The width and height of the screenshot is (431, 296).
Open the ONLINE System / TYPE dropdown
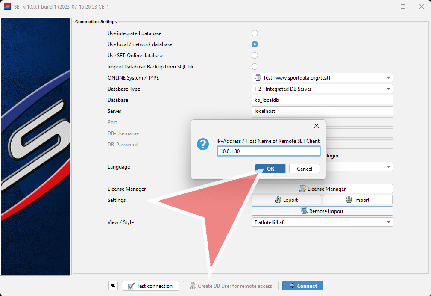[388, 78]
